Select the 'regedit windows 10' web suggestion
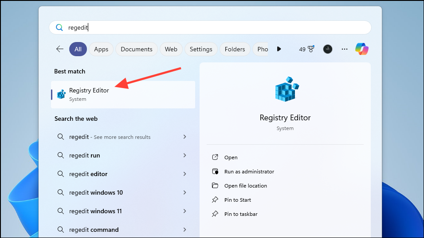Image resolution: width=424 pixels, height=238 pixels. 123,193
